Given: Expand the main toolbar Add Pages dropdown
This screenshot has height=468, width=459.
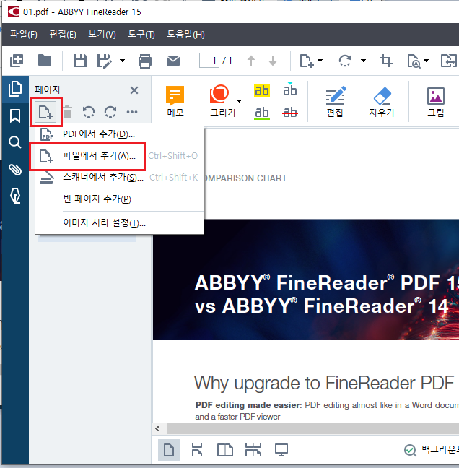Looking at the screenshot, I should 320,61.
